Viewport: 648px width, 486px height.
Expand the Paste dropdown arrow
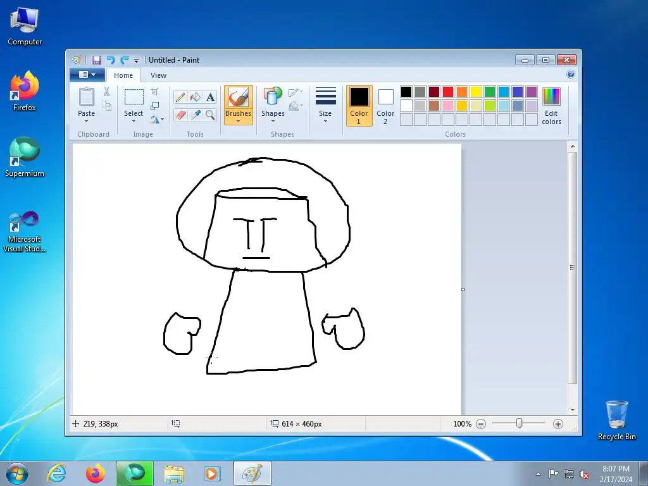pos(86,121)
